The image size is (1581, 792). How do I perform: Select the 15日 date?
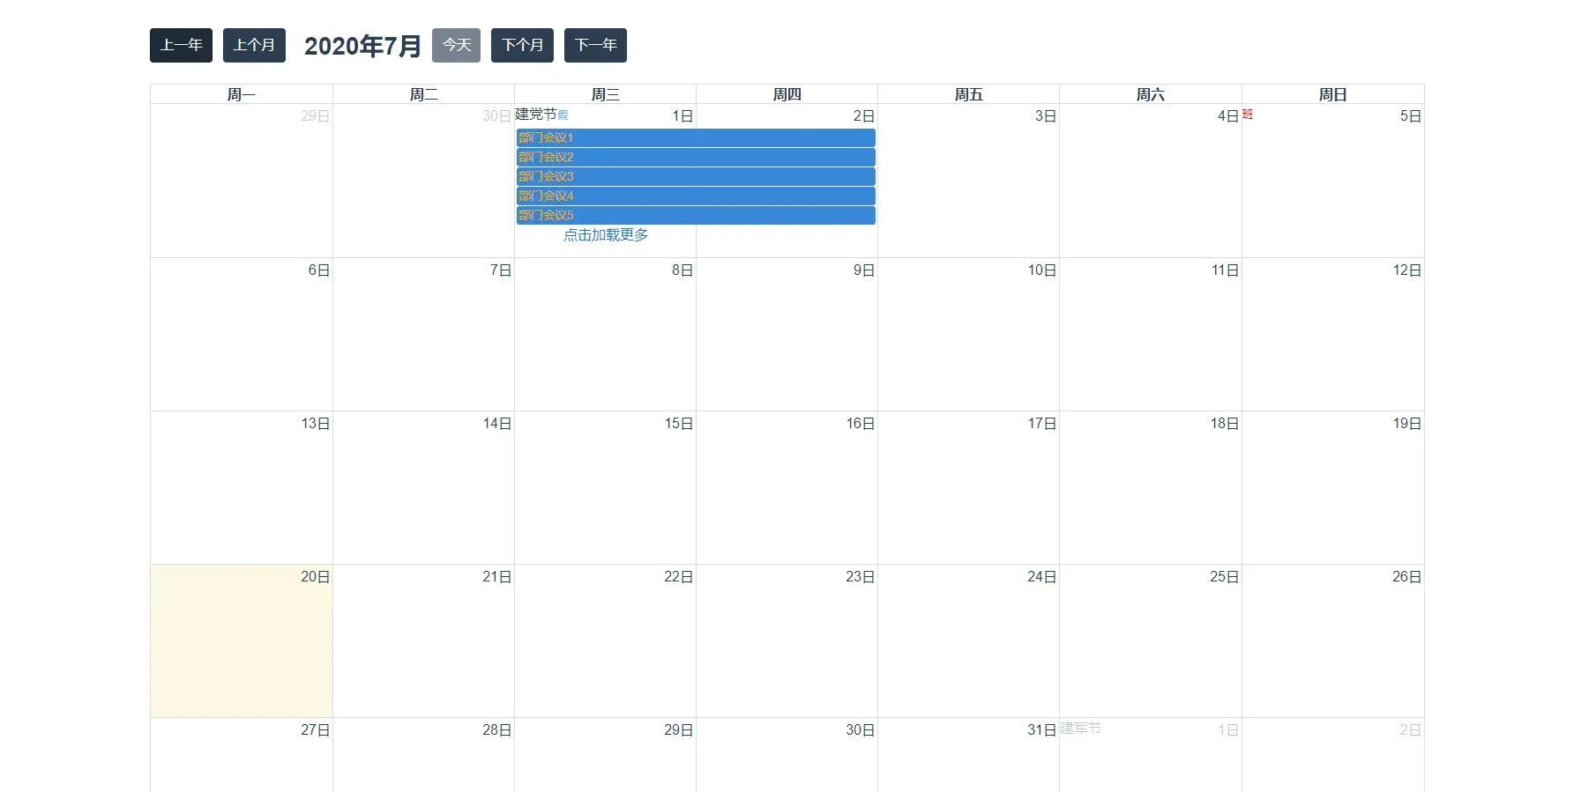click(x=678, y=424)
